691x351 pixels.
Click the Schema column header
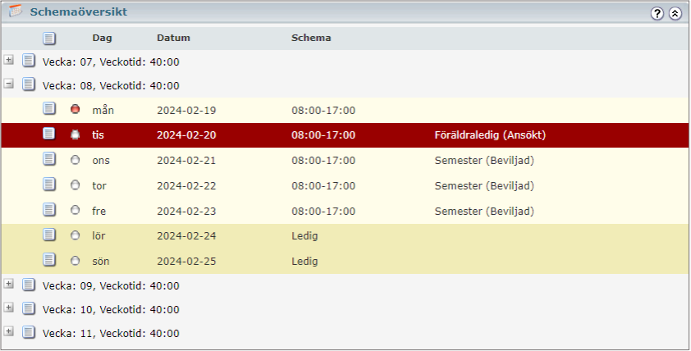coord(311,38)
